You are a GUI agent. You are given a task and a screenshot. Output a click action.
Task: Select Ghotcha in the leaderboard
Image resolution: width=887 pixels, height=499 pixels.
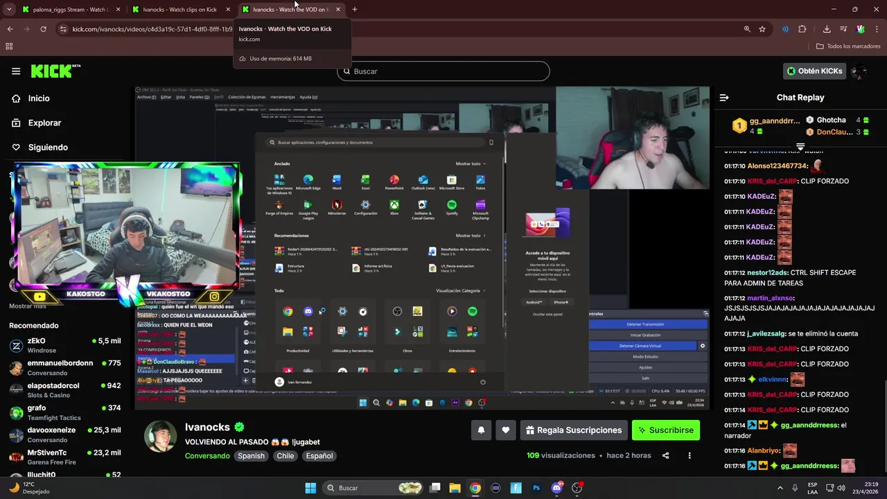coord(831,120)
